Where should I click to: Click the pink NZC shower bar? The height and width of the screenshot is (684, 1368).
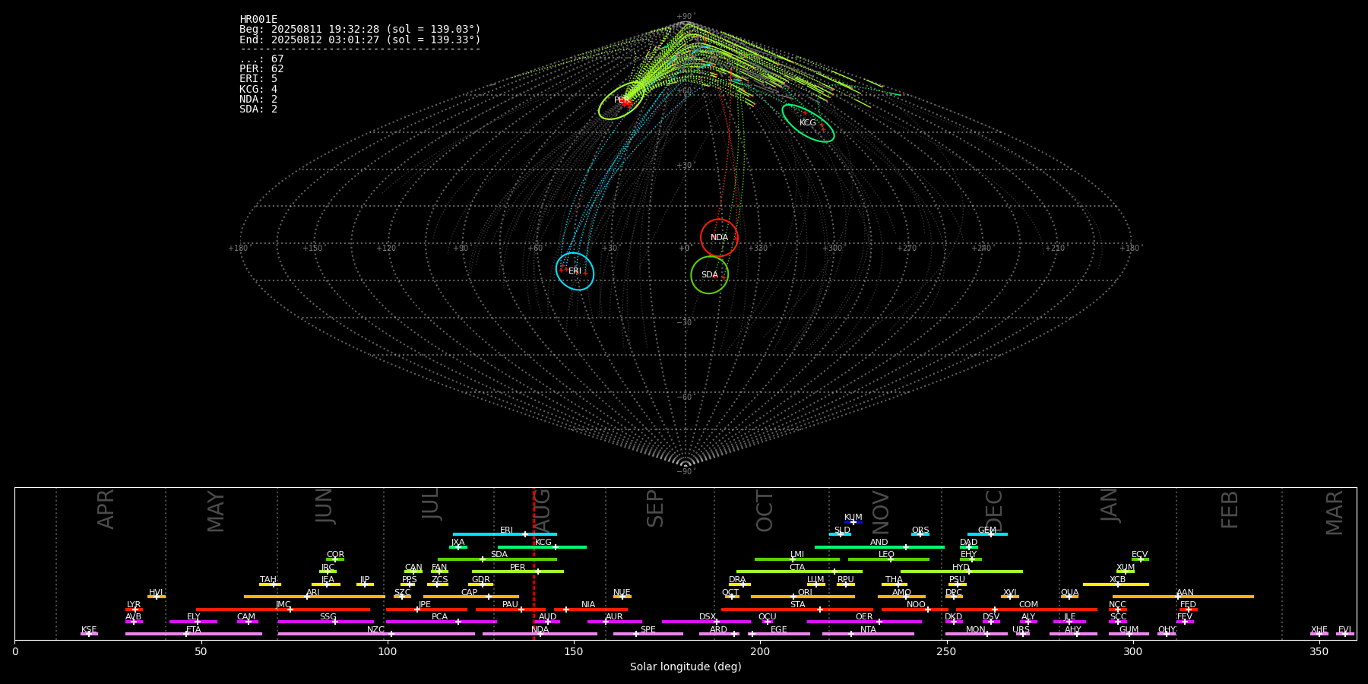coord(376,634)
